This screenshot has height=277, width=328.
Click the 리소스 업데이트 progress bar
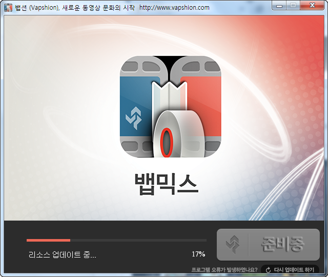[x=116, y=241]
